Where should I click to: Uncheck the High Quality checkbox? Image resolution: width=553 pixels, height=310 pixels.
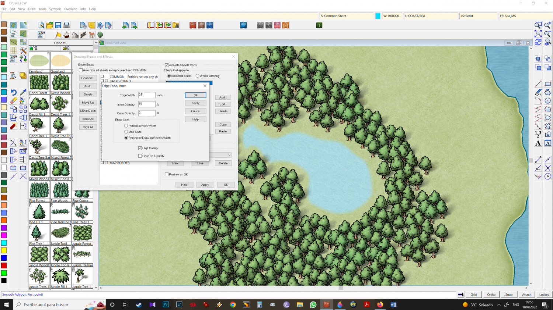point(140,148)
